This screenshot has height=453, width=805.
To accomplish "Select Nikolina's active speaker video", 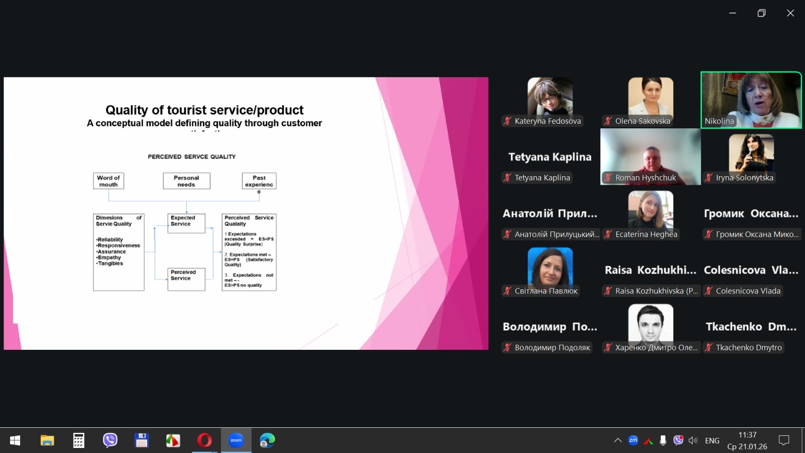I will tap(751, 100).
